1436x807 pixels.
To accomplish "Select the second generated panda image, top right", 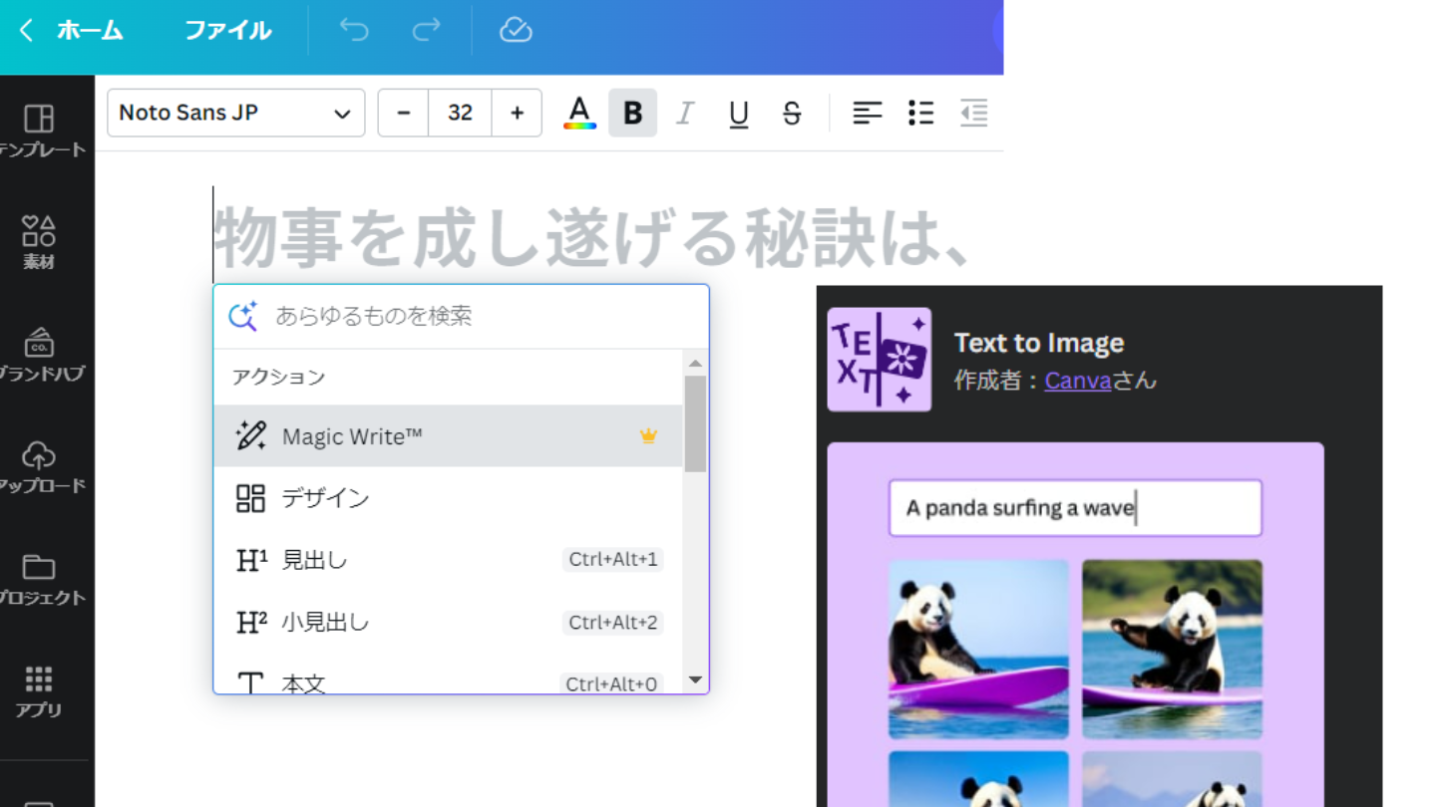I will (1172, 649).
